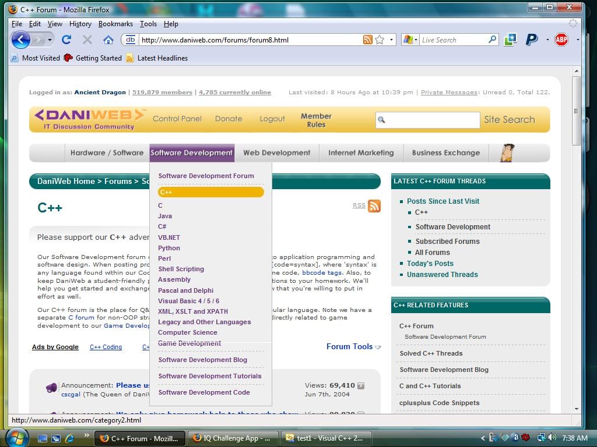Open the back/forward history dropdown arrow
Viewport: 597px width, 447px height.
50,40
